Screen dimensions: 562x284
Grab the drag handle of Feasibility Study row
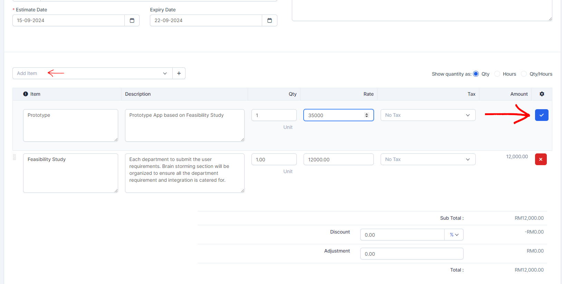pyautogui.click(x=15, y=158)
